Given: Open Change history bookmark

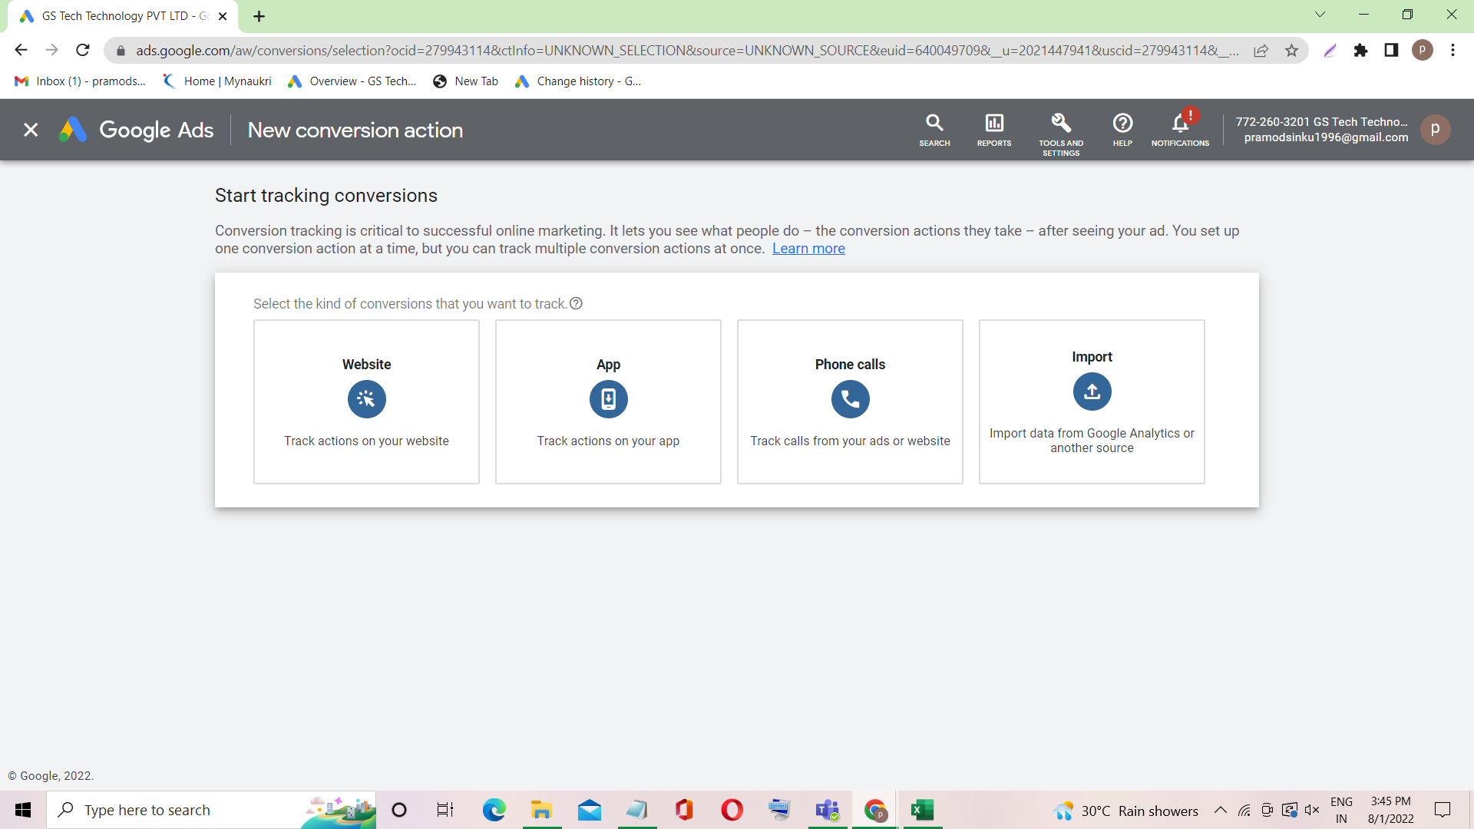Looking at the screenshot, I should [578, 81].
